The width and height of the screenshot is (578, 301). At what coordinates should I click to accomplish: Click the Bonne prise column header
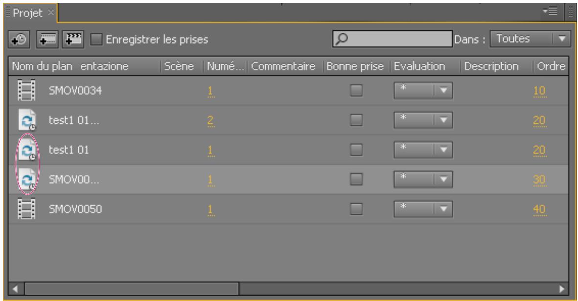(x=355, y=66)
